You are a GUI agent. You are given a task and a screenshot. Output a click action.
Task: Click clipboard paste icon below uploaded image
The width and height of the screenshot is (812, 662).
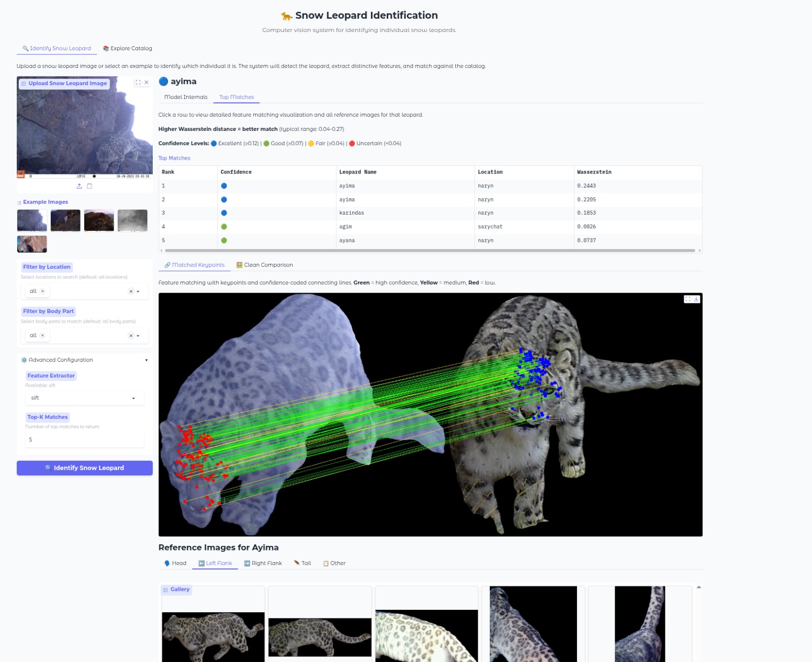point(90,186)
